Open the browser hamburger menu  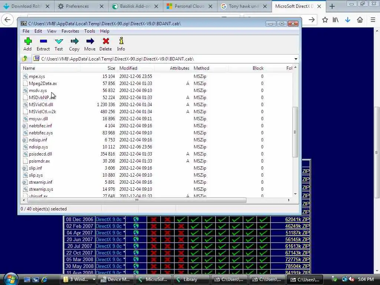[373, 20]
